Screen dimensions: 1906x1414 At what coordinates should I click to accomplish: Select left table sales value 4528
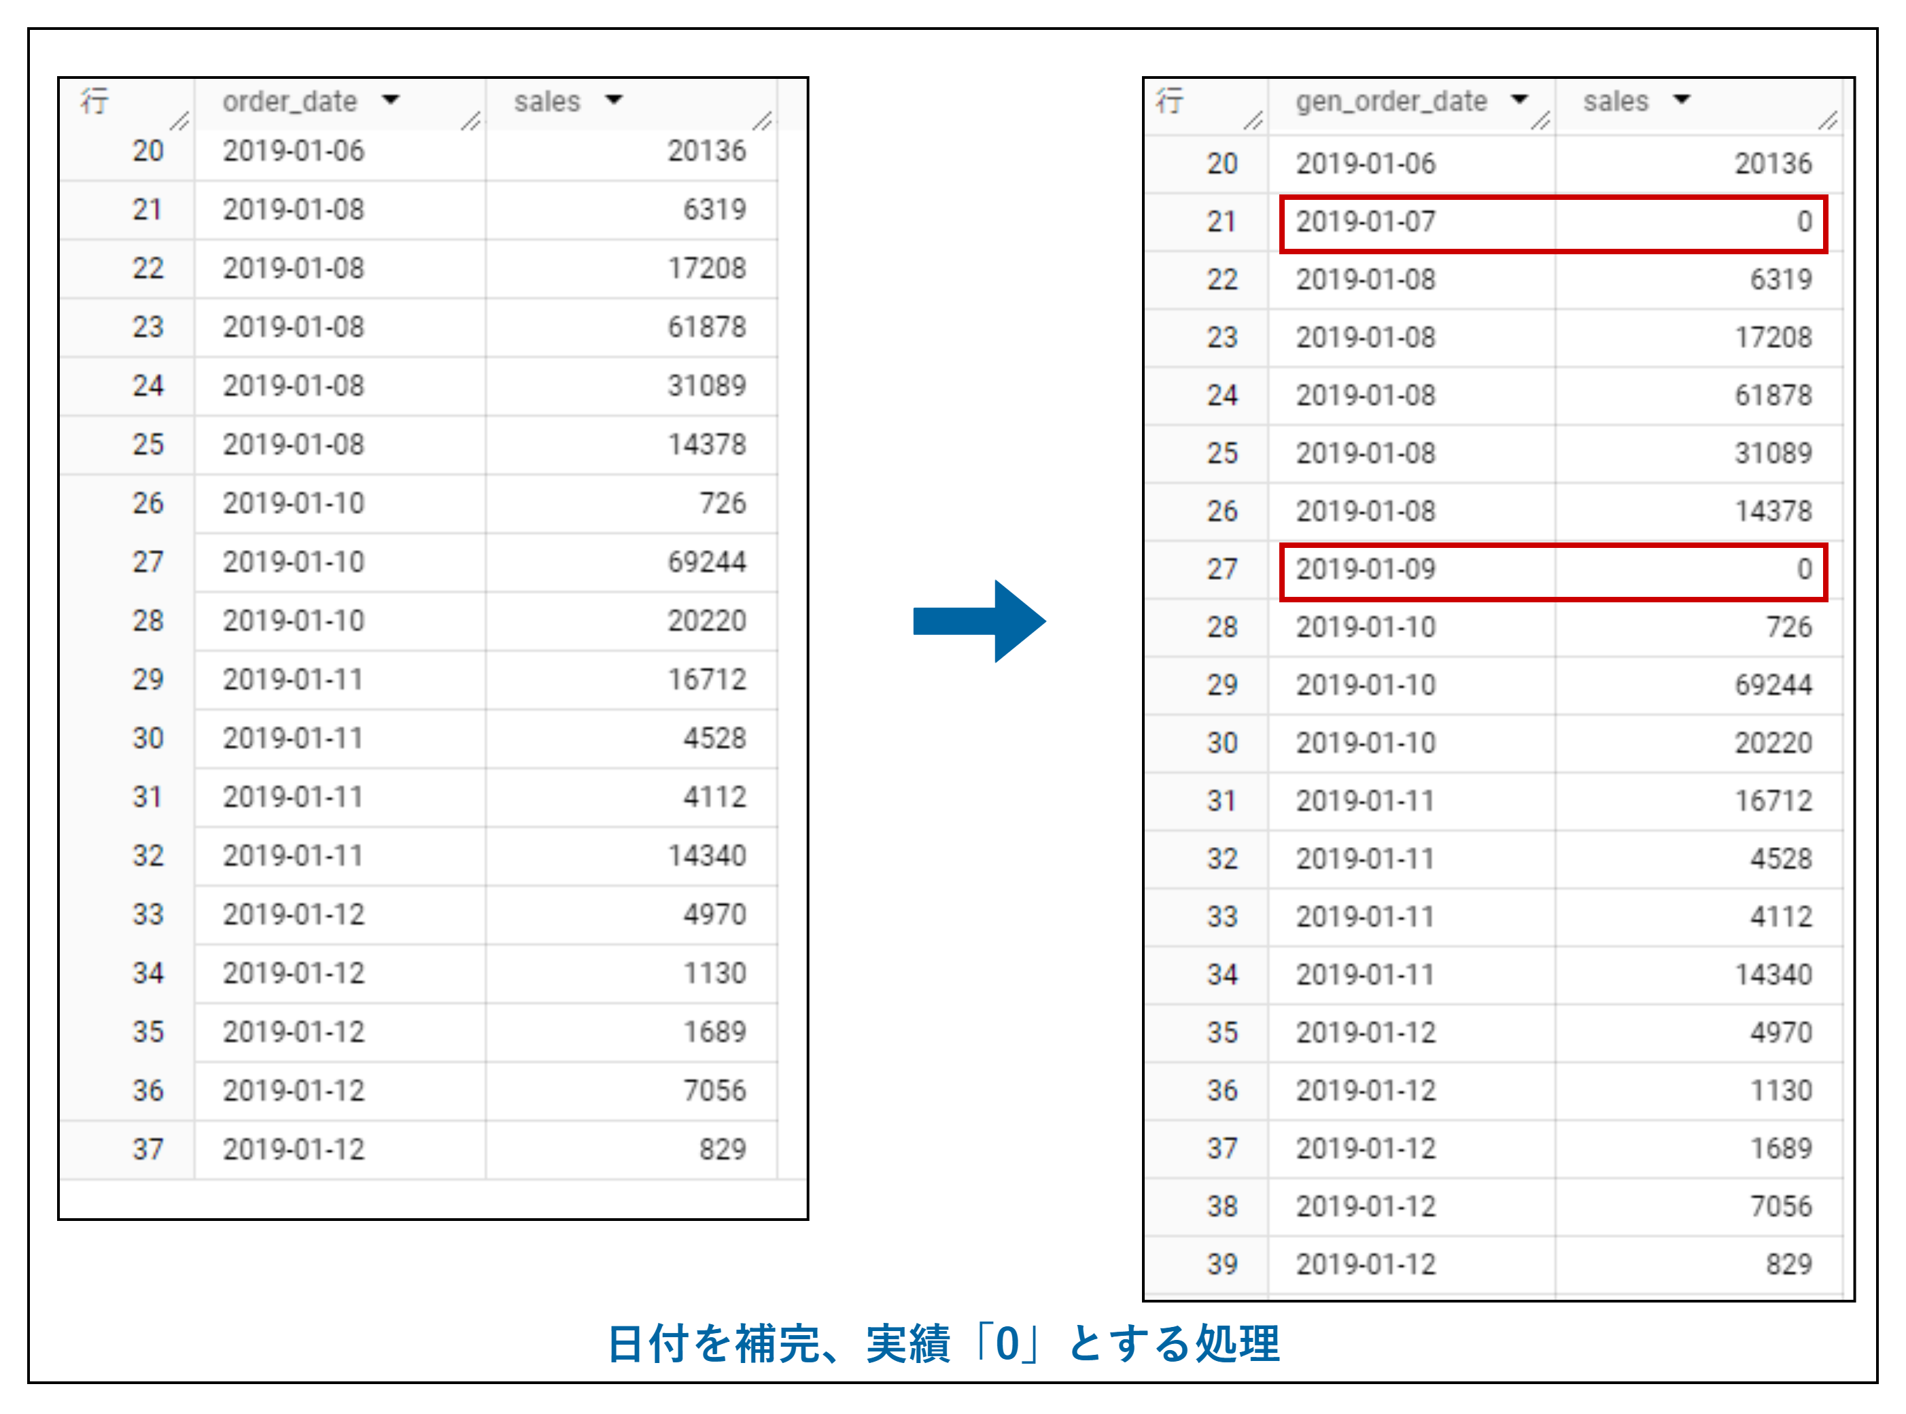[x=714, y=739]
